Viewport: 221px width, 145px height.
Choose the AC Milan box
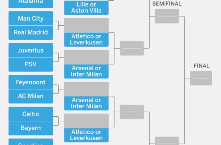(x=31, y=96)
